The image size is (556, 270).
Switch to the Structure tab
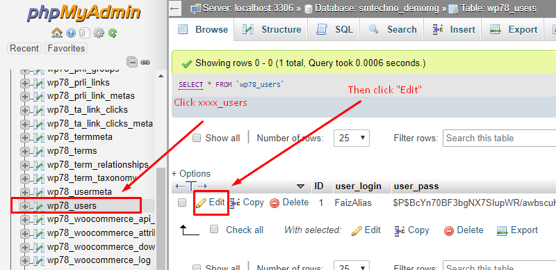[271, 29]
